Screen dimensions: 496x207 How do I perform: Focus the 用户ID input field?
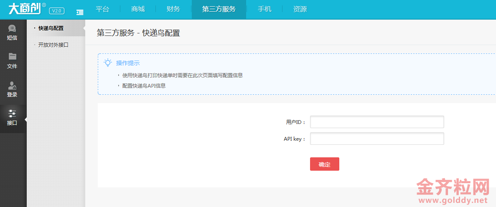pyautogui.click(x=377, y=122)
